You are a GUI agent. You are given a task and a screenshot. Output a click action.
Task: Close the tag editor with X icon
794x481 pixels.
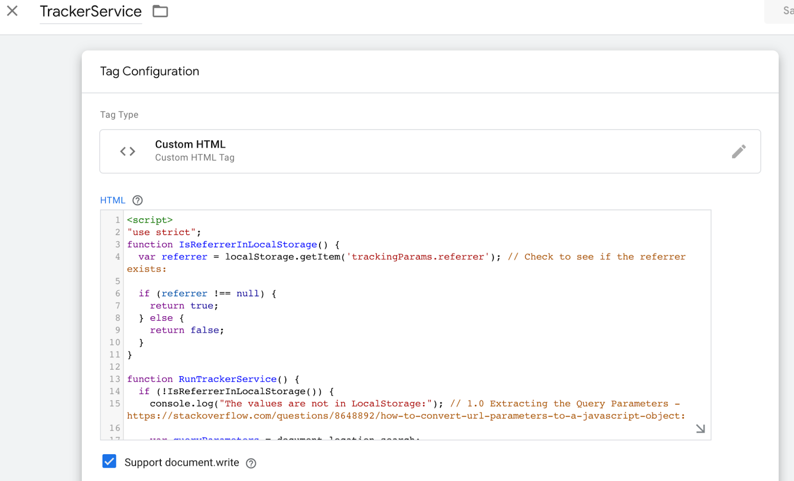coord(12,10)
